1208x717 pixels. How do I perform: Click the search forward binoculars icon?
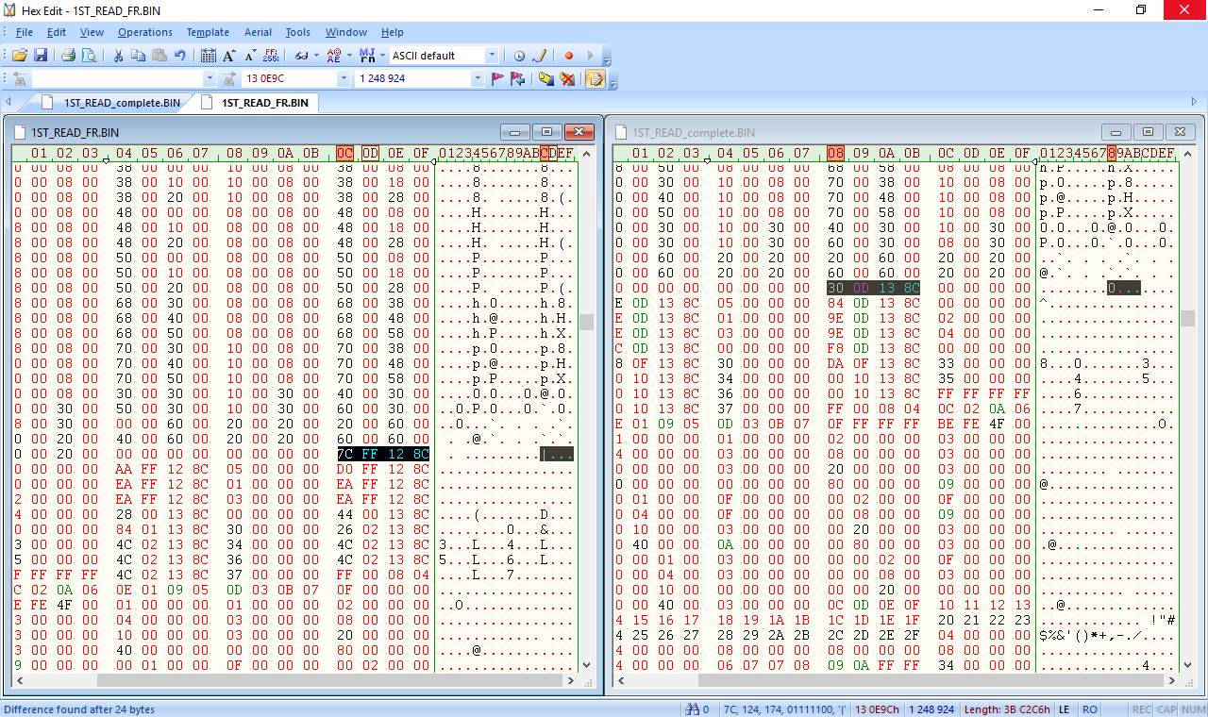pos(228,78)
